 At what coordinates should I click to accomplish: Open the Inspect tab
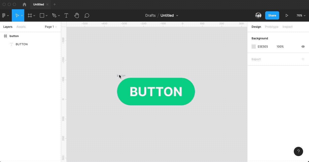click(x=287, y=27)
